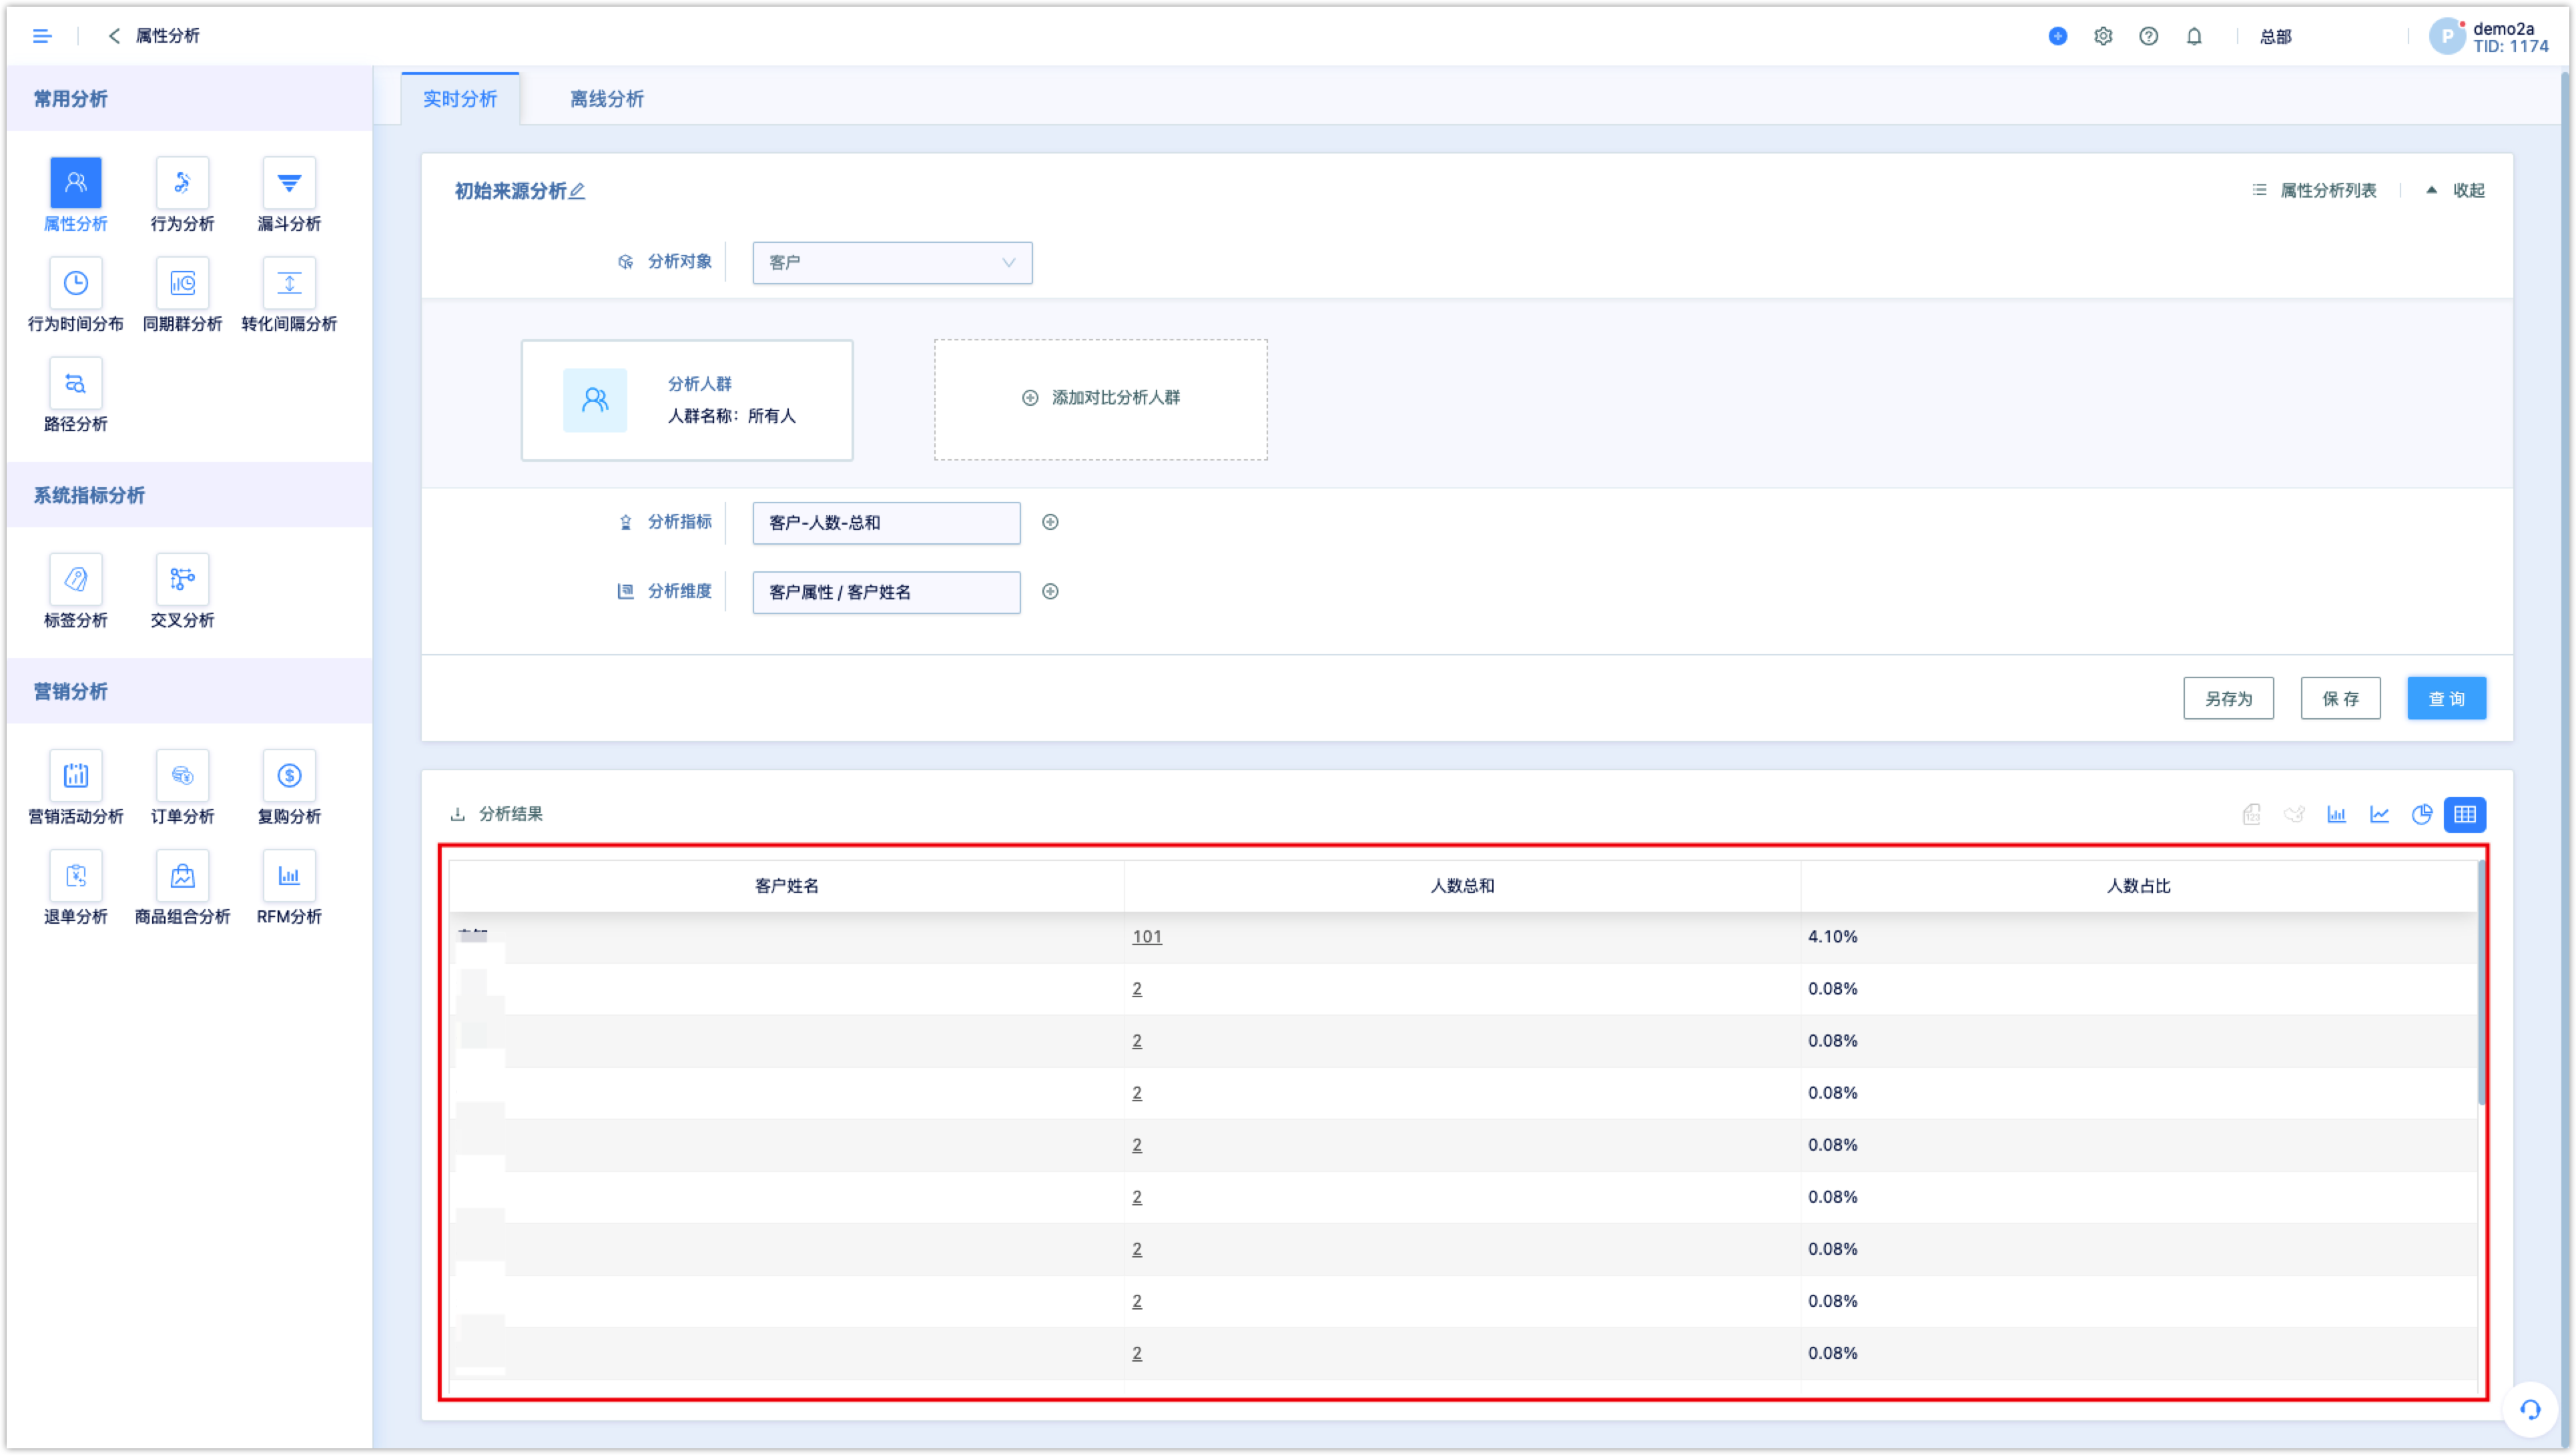Open settings gear in top bar
The image size is (2576, 1455).
tap(2103, 36)
